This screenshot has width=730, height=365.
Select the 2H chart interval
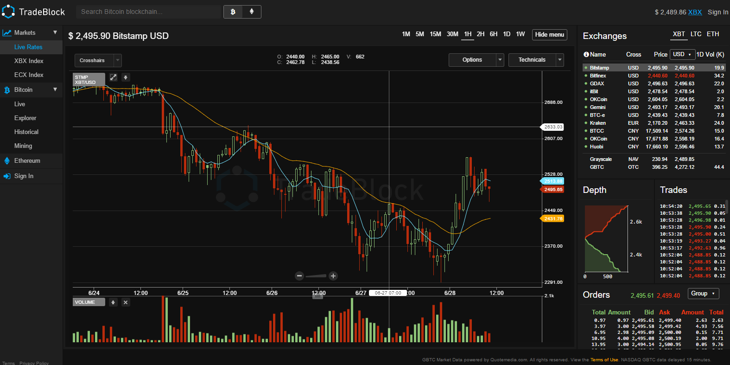(x=481, y=34)
